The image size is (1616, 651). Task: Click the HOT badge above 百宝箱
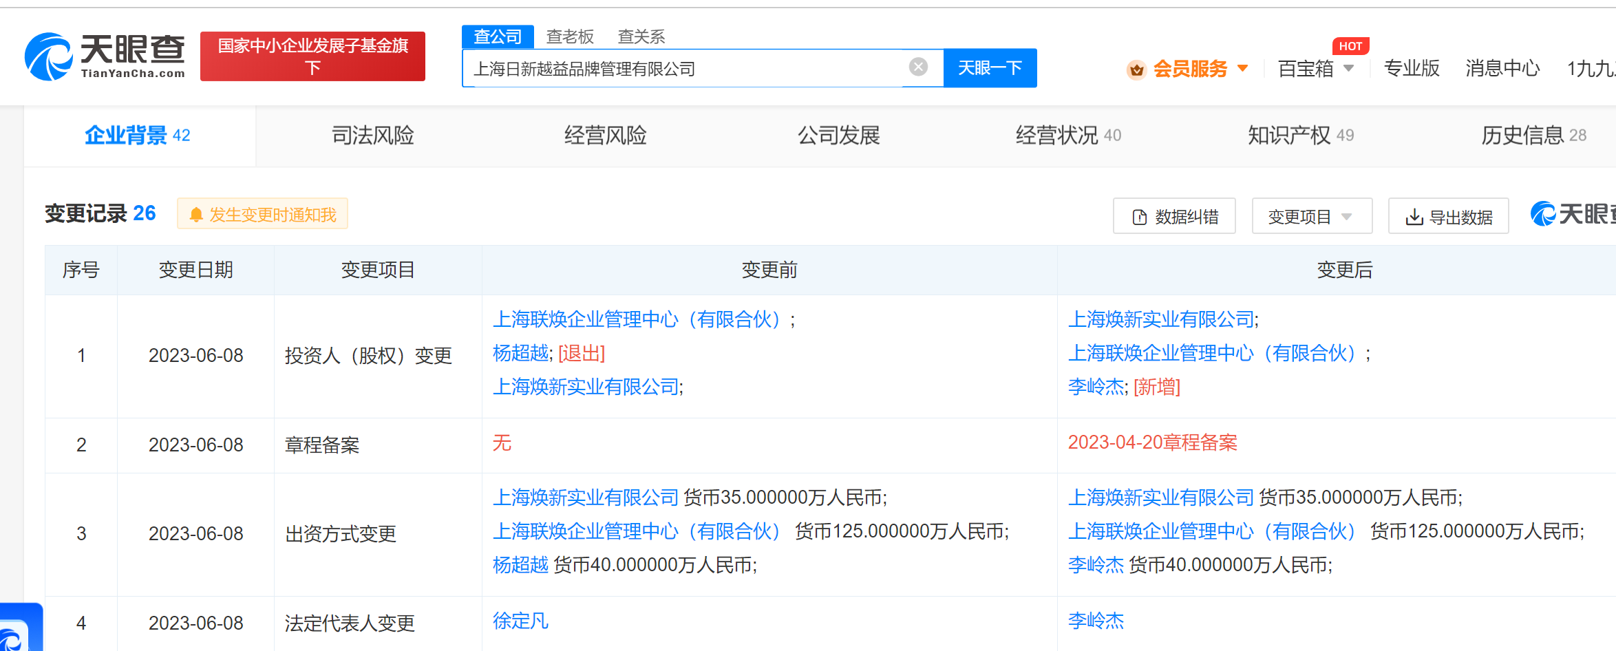(1350, 46)
